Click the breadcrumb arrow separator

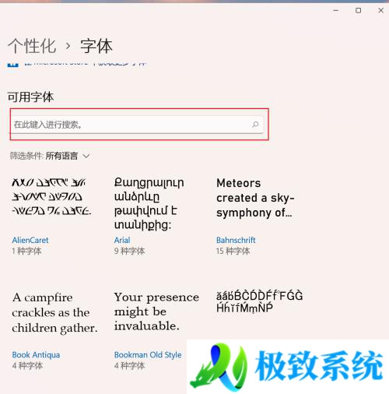68,46
